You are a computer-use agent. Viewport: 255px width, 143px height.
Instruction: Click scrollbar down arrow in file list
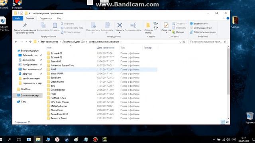[x=228, y=118]
